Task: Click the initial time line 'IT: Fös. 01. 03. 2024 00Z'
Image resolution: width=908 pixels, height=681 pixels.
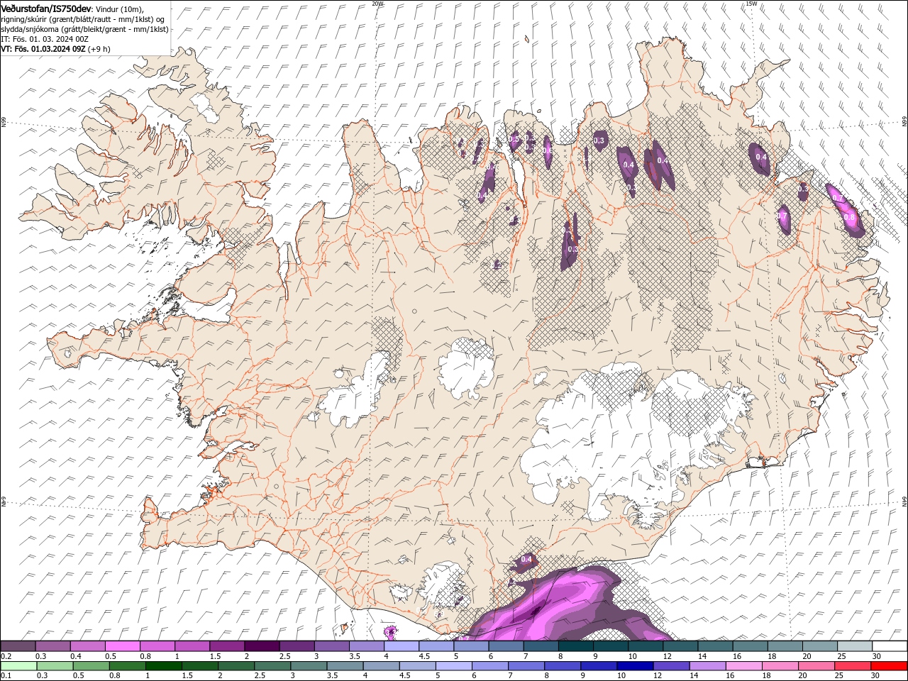Action: tap(44, 39)
